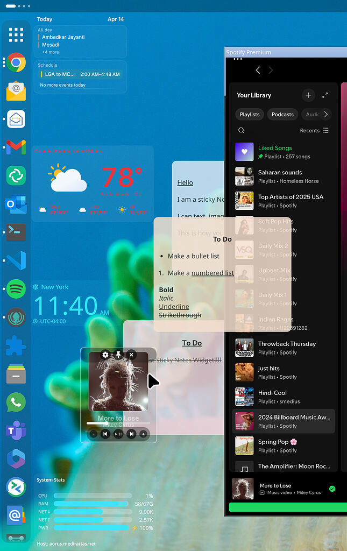Create a new playlist with plus button
This screenshot has width=347, height=551.
308,95
